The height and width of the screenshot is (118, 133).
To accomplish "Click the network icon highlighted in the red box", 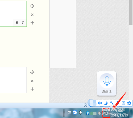I will (106, 113).
